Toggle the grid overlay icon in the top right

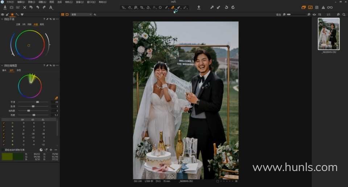pos(317,7)
